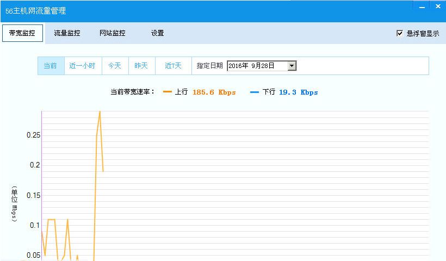Click the 0.15 axis label

pos(34,195)
